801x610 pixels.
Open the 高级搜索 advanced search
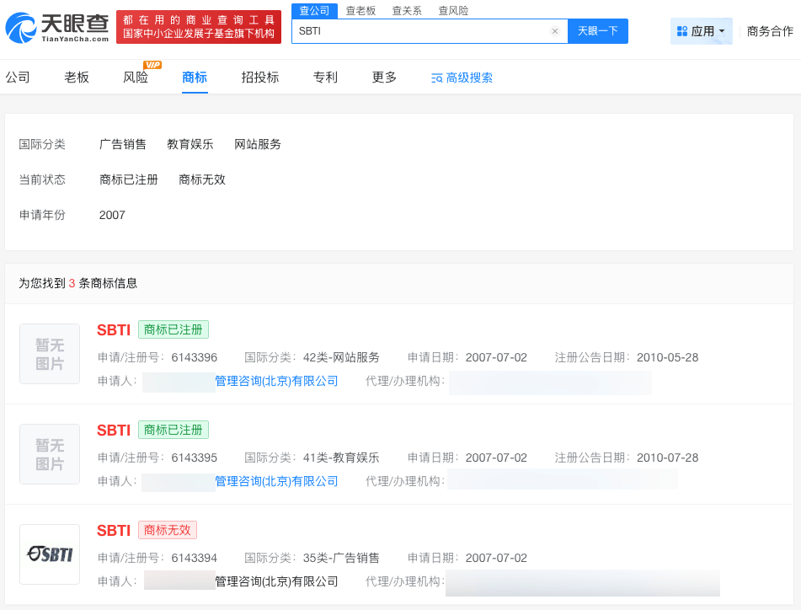(462, 78)
